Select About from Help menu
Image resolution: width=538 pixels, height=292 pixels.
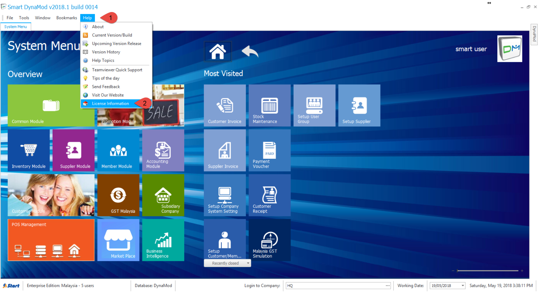pyautogui.click(x=116, y=27)
